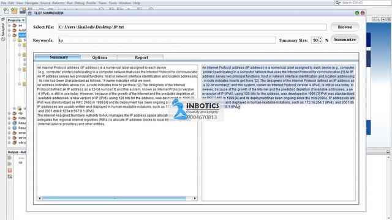Click the Browse button
Viewport: 392px width, 220px height.
coord(345,27)
